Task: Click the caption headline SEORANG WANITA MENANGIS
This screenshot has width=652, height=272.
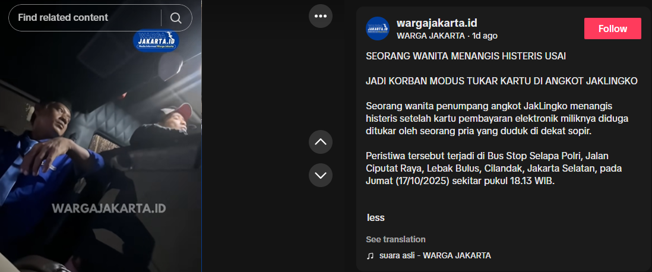Action: click(466, 56)
